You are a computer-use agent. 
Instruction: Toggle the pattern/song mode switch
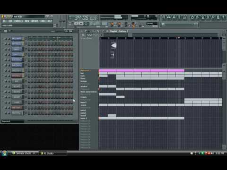pos(70,24)
